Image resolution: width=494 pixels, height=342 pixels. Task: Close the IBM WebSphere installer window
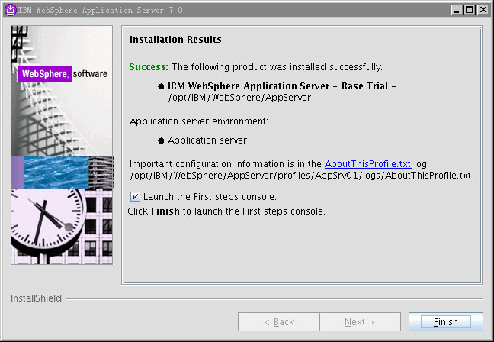[x=483, y=9]
